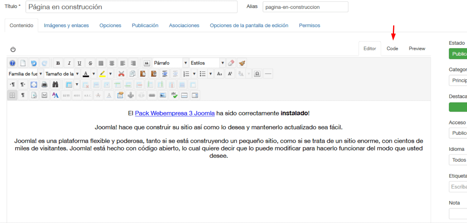The image size is (467, 223).
Task: Click the paste clipboard icon
Action: coord(143,74)
